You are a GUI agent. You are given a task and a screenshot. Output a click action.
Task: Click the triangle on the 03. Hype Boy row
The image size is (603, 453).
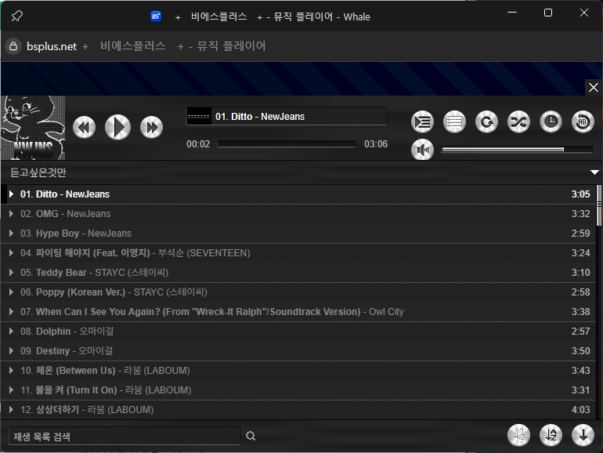pos(11,234)
